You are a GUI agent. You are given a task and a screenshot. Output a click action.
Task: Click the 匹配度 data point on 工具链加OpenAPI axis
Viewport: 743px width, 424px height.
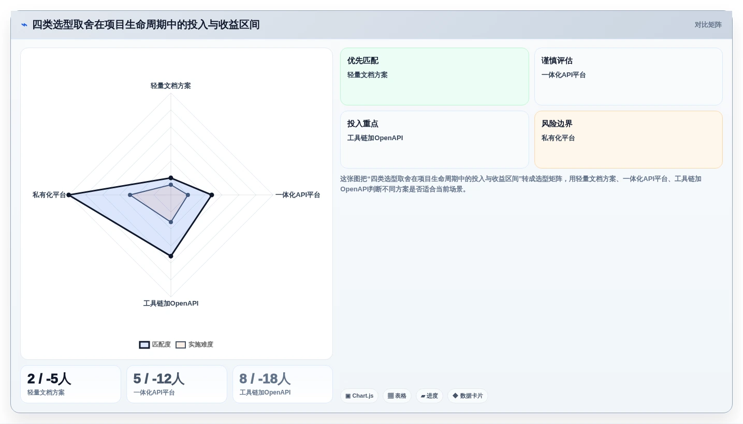[171, 256]
